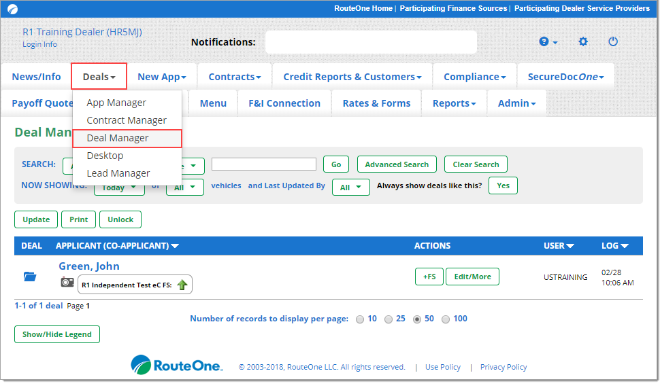Click the Go search button
Screen dimensions: 660x390
336,164
